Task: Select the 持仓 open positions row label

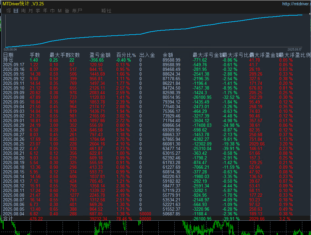Action: tap(8, 60)
